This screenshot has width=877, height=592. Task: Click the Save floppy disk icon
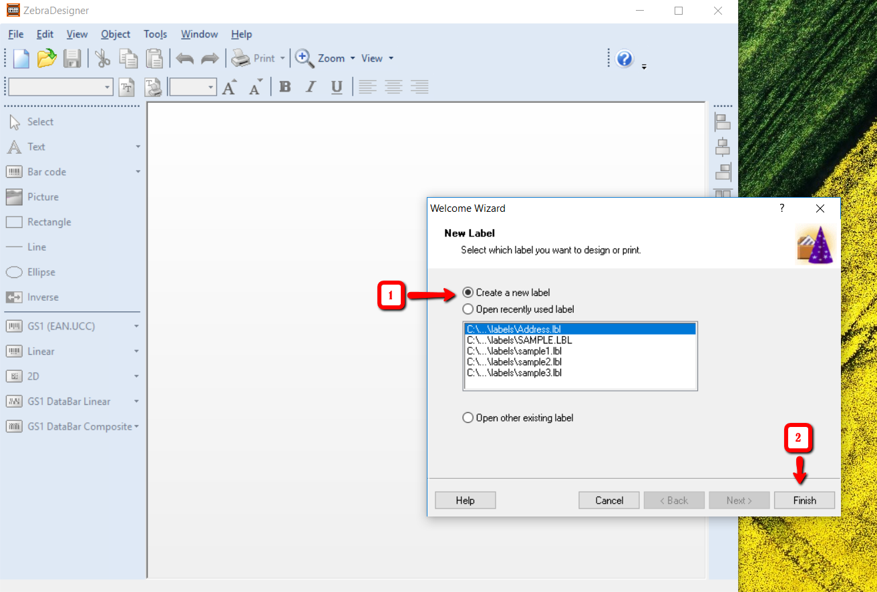(x=72, y=59)
